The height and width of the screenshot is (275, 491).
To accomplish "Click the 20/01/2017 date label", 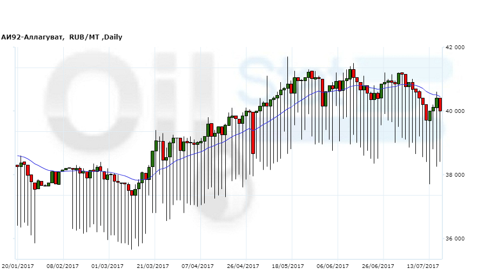I will click(18, 266).
